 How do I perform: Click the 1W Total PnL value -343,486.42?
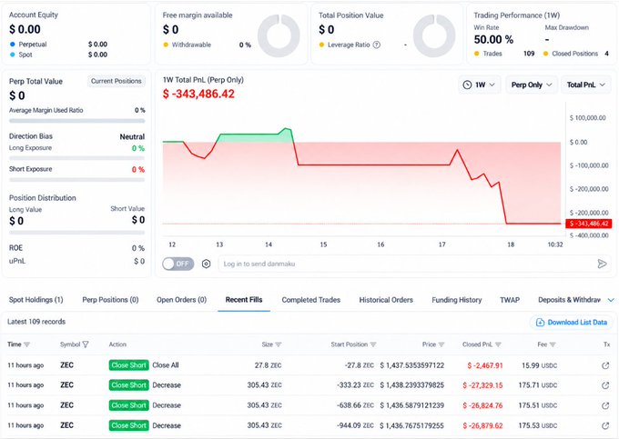tap(198, 94)
